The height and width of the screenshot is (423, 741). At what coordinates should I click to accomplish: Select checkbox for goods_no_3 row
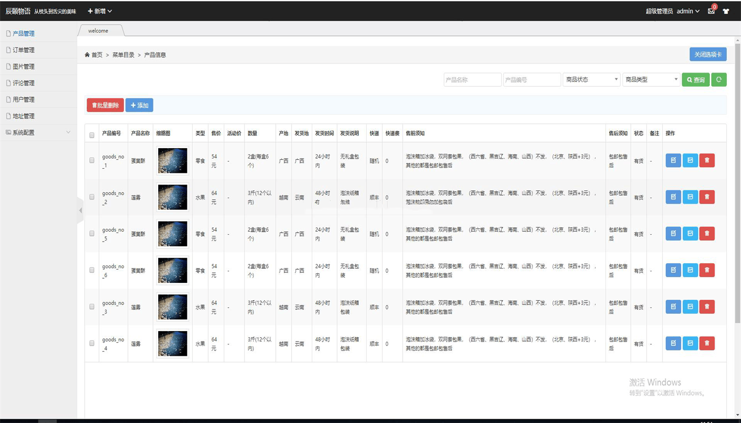coord(92,307)
